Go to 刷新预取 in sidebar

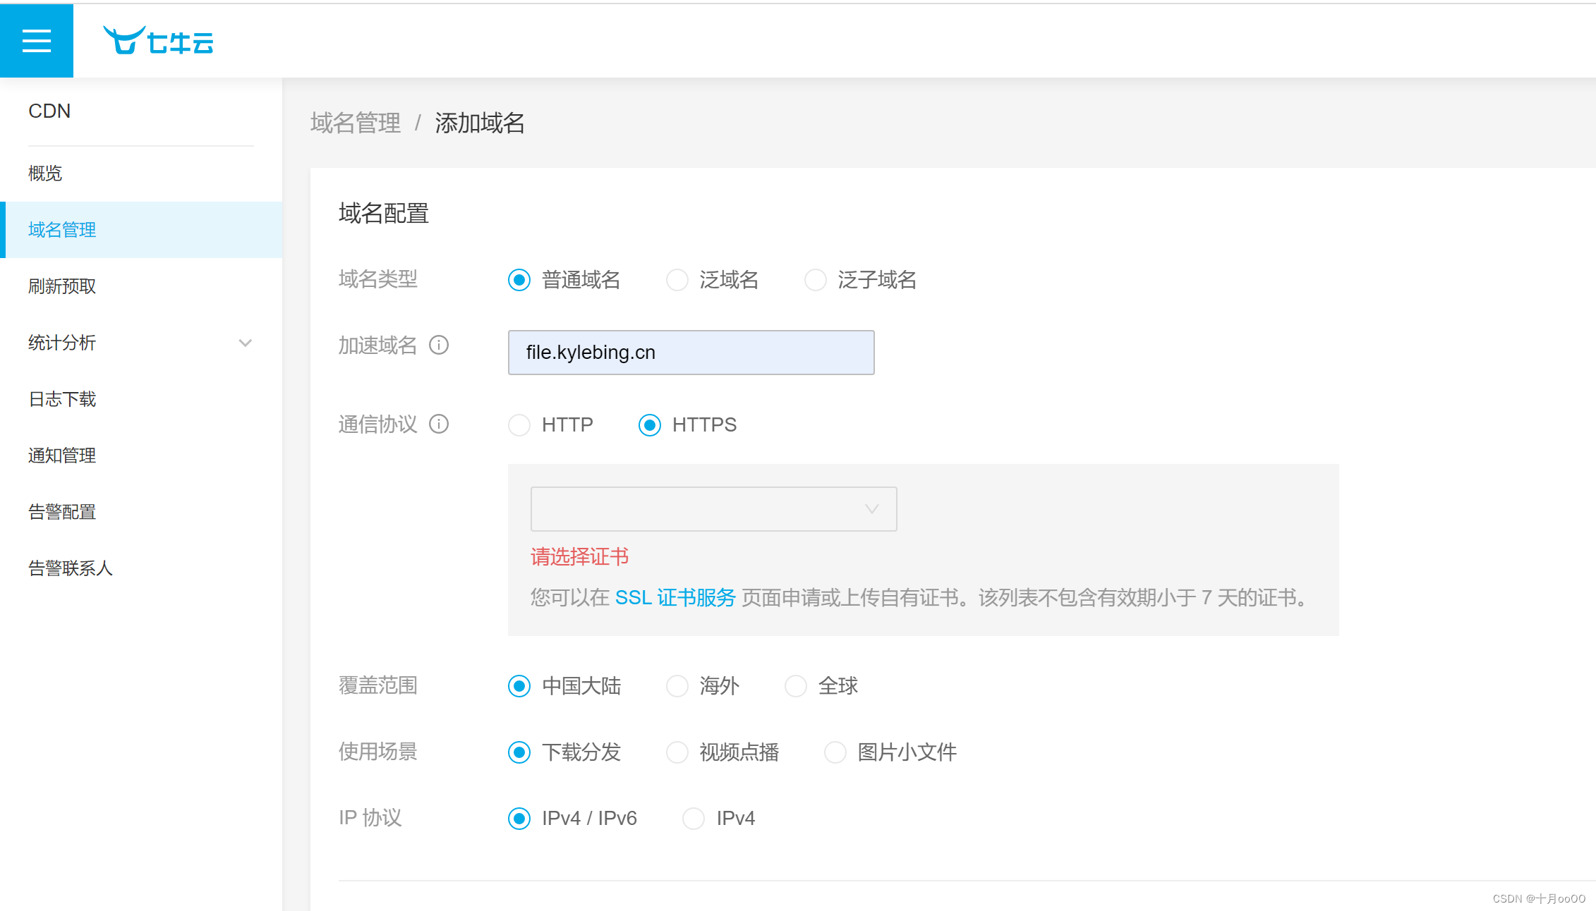point(62,286)
